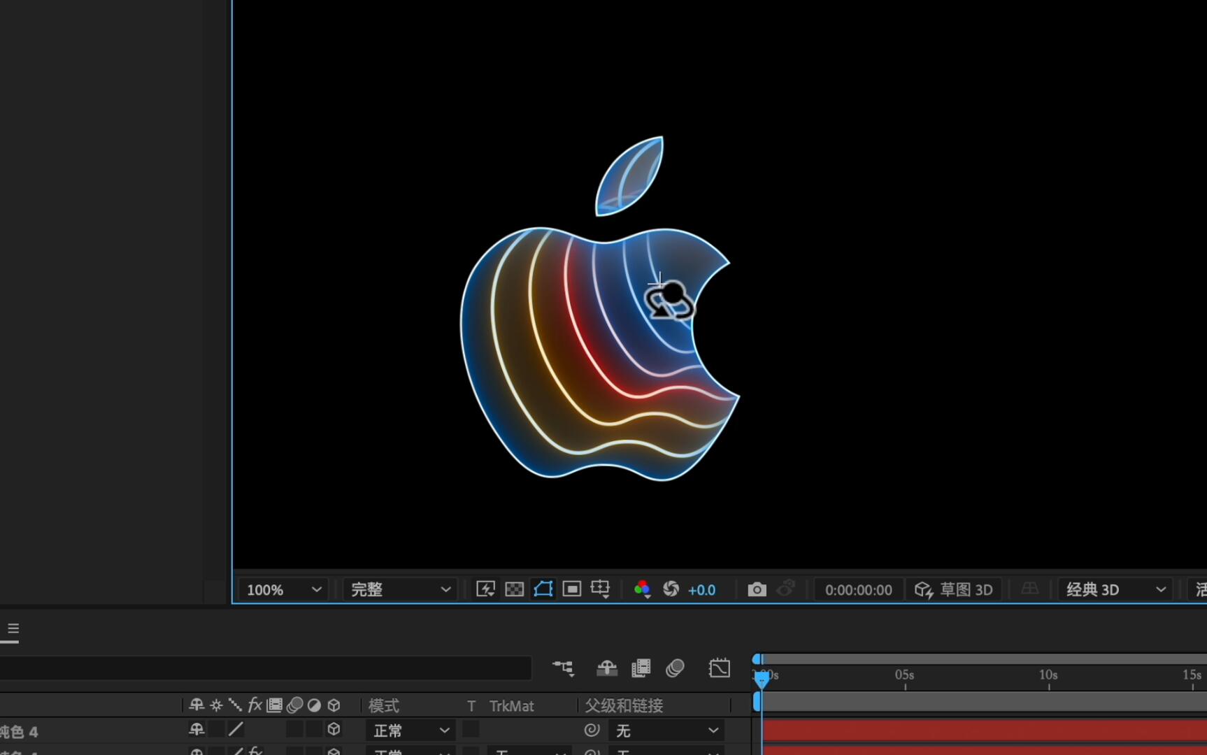This screenshot has height=755, width=1207.
Task: Click the reset exposure aperture icon
Action: click(x=671, y=589)
